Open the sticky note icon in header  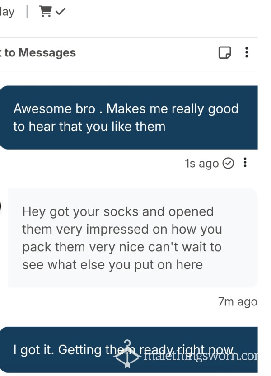pyautogui.click(x=224, y=52)
